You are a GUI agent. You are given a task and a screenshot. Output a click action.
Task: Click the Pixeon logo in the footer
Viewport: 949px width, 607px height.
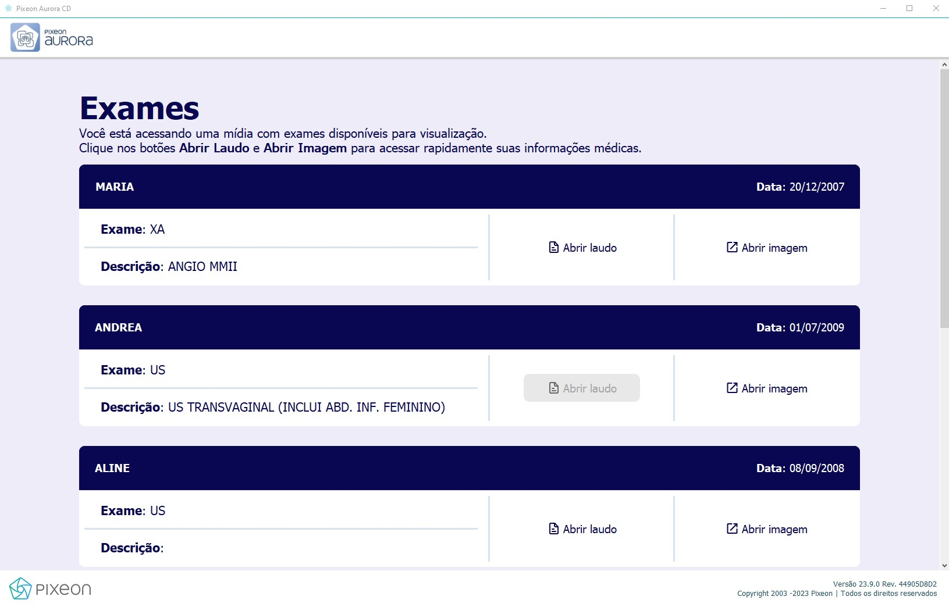pos(51,588)
